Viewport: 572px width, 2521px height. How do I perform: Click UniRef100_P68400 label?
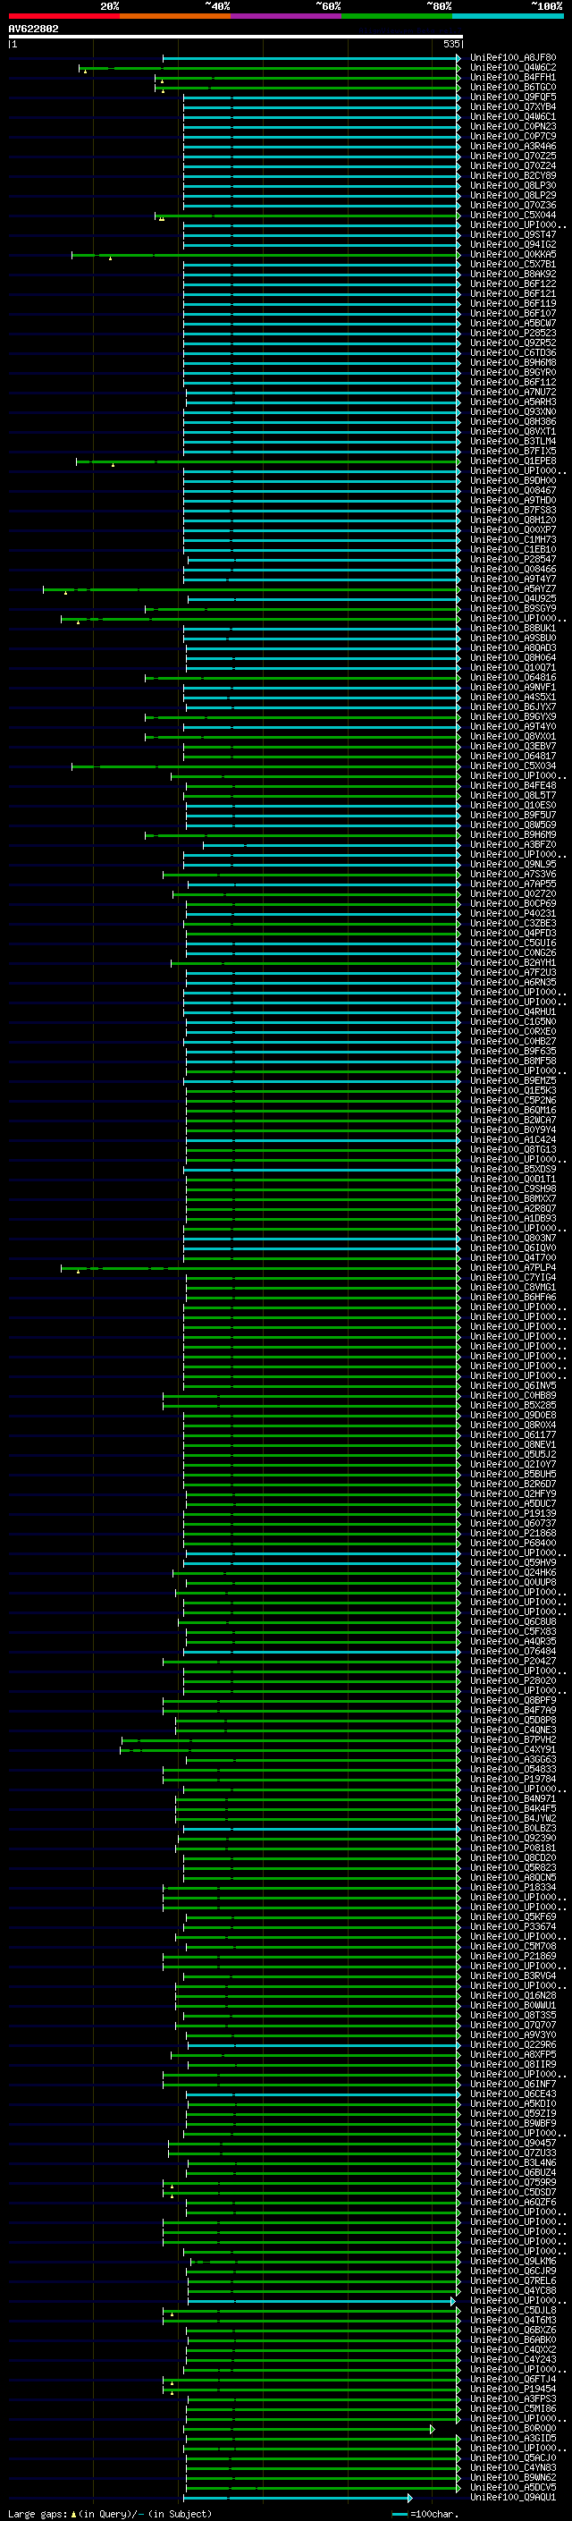pos(513,1544)
